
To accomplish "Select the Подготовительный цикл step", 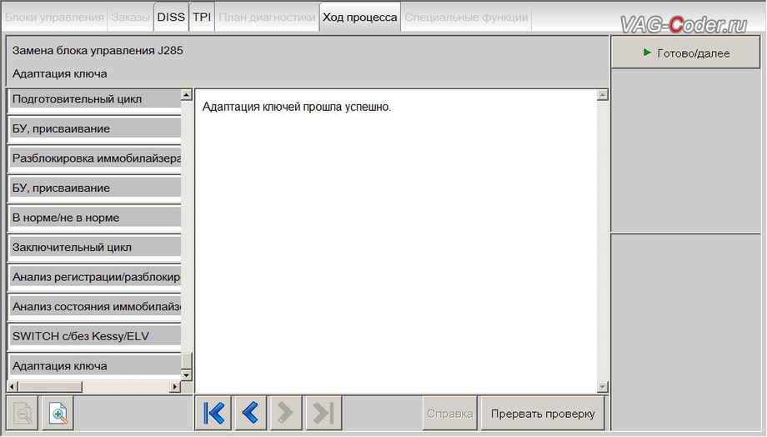I will [95, 99].
